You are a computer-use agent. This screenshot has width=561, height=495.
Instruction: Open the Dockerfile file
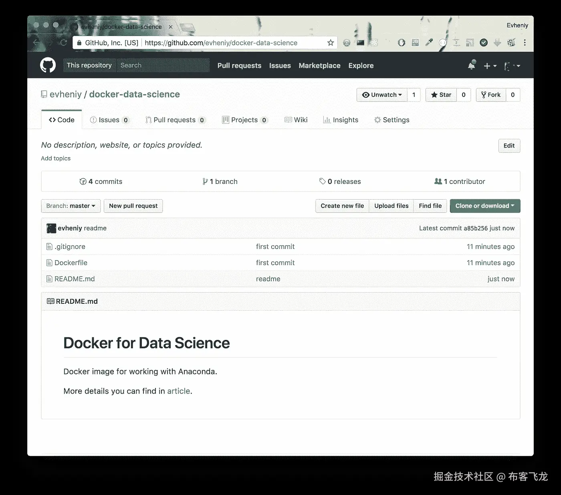[x=71, y=263]
